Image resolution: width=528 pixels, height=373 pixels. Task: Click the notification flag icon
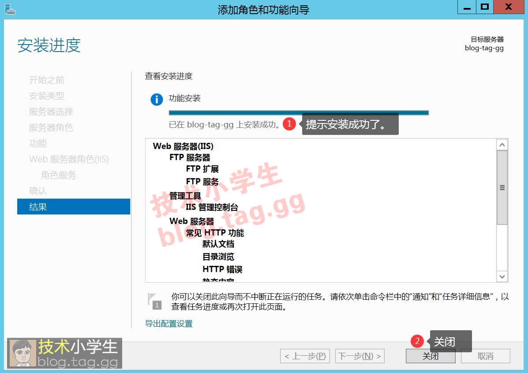pos(154,301)
